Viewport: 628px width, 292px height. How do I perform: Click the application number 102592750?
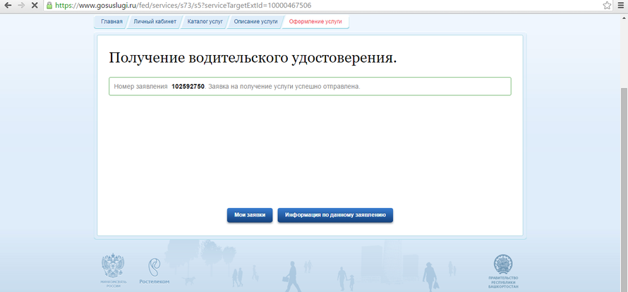(188, 86)
